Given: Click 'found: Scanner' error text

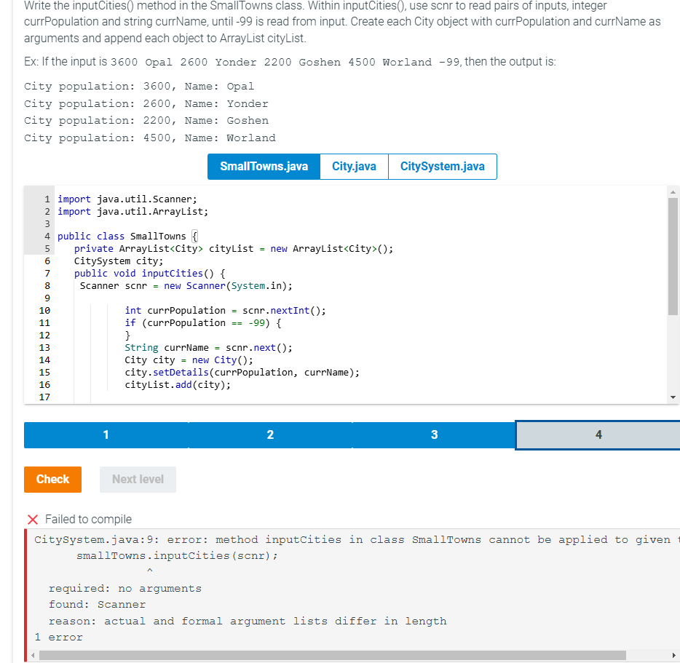Looking at the screenshot, I should 97,605.
